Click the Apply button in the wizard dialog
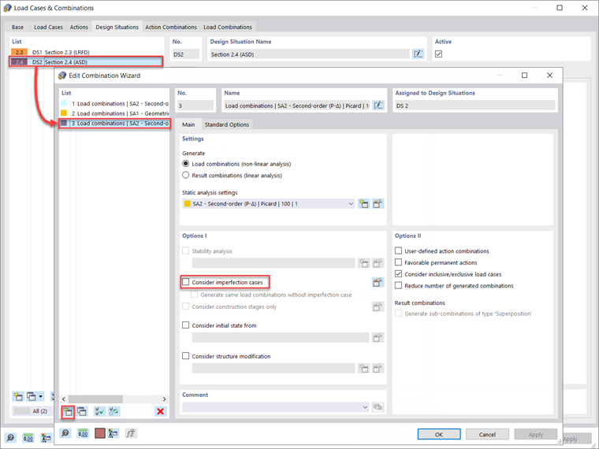The image size is (599, 449). coord(536,435)
